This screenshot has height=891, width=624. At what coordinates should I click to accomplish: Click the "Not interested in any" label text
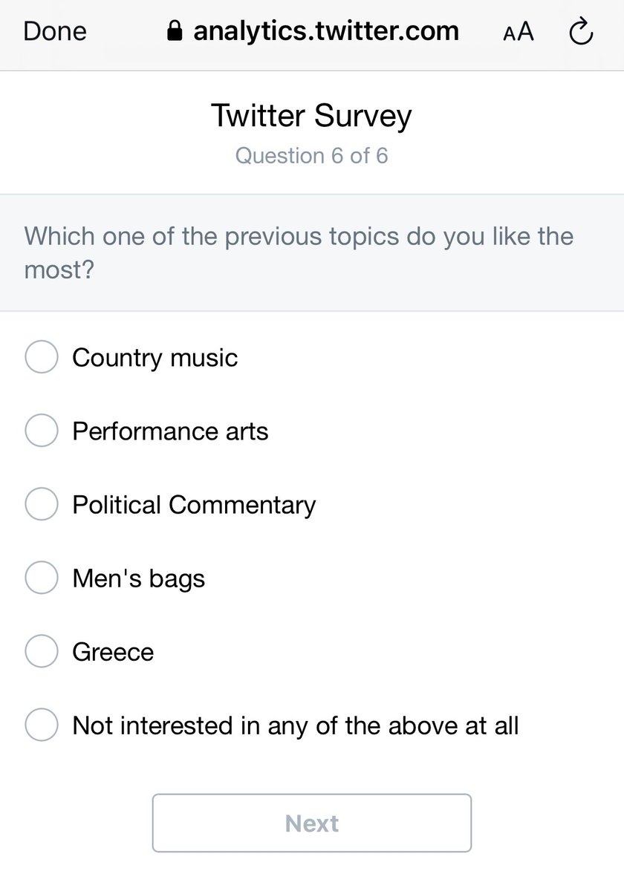tap(295, 725)
